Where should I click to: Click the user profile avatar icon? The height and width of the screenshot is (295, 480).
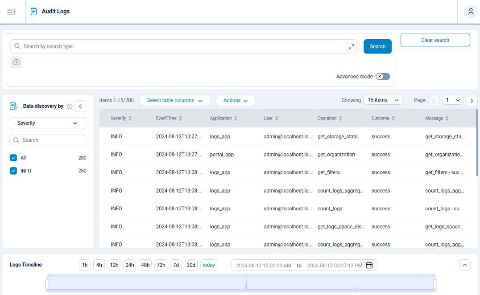[x=470, y=11]
